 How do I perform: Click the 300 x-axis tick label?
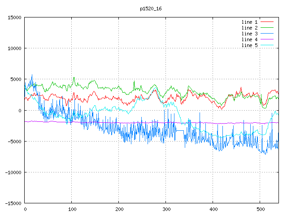(165, 209)
